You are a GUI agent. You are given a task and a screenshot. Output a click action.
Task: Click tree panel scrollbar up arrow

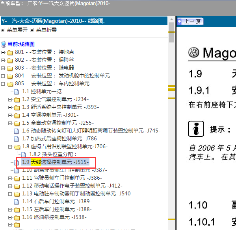[171, 19]
